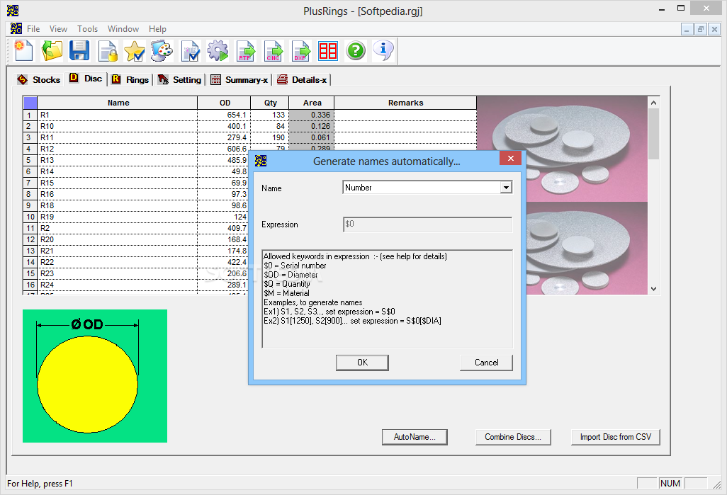Image resolution: width=727 pixels, height=495 pixels.
Task: Select the R24 name cell
Action: click(x=118, y=285)
